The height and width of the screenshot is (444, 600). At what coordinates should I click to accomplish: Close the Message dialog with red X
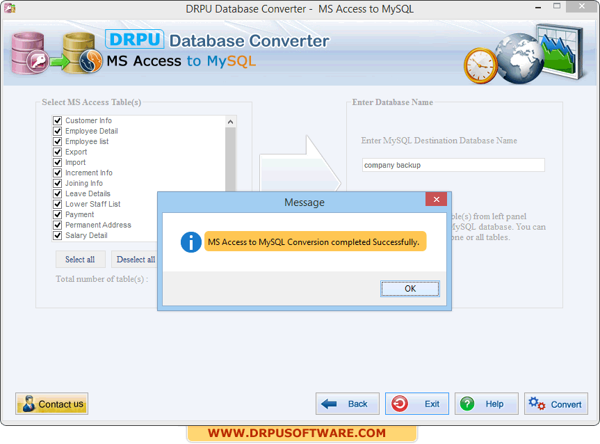[436, 199]
